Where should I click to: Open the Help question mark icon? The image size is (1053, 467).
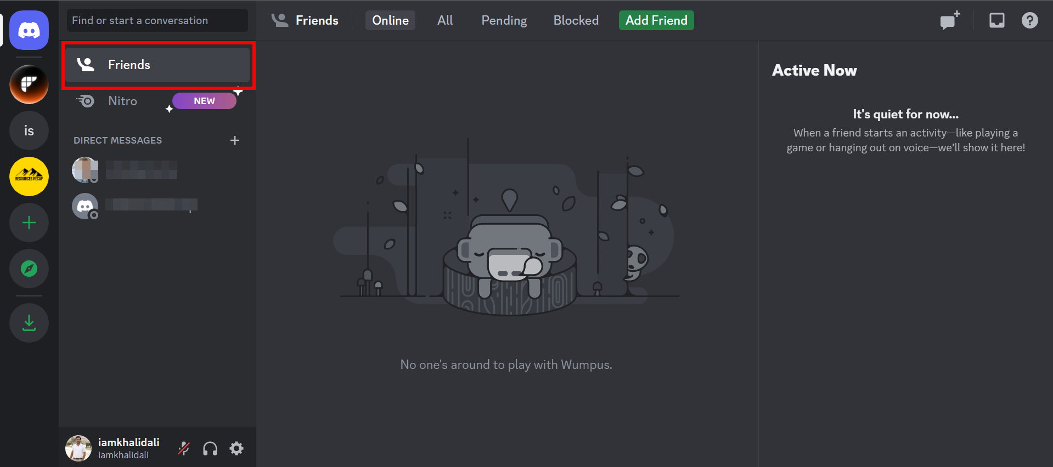(1030, 20)
